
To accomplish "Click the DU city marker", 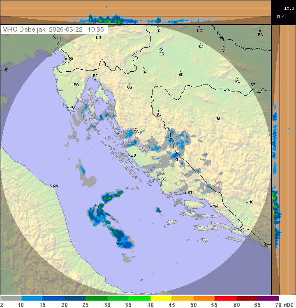I will pyautogui.click(x=262, y=245).
